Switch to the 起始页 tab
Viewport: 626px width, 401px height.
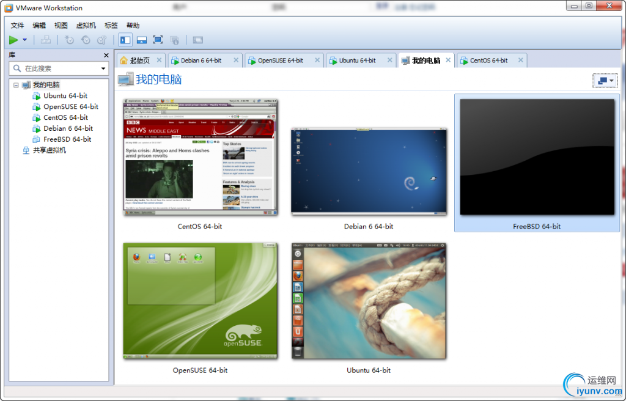tap(141, 61)
